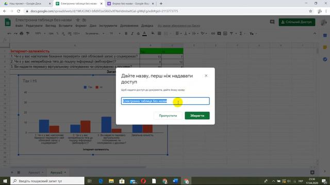
Task: Open File Explorer from the taskbar
Action: click(x=111, y=181)
